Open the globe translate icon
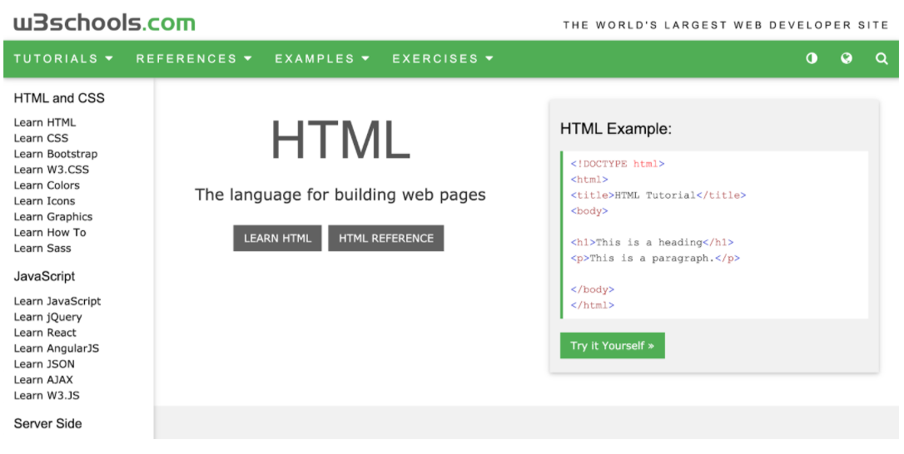Screen dimensions: 904x454 pyautogui.click(x=847, y=58)
